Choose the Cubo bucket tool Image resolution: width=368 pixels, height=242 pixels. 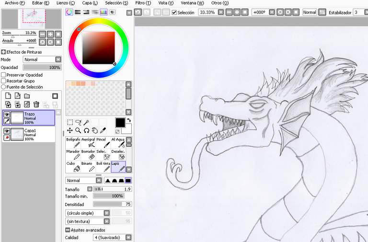73,167
